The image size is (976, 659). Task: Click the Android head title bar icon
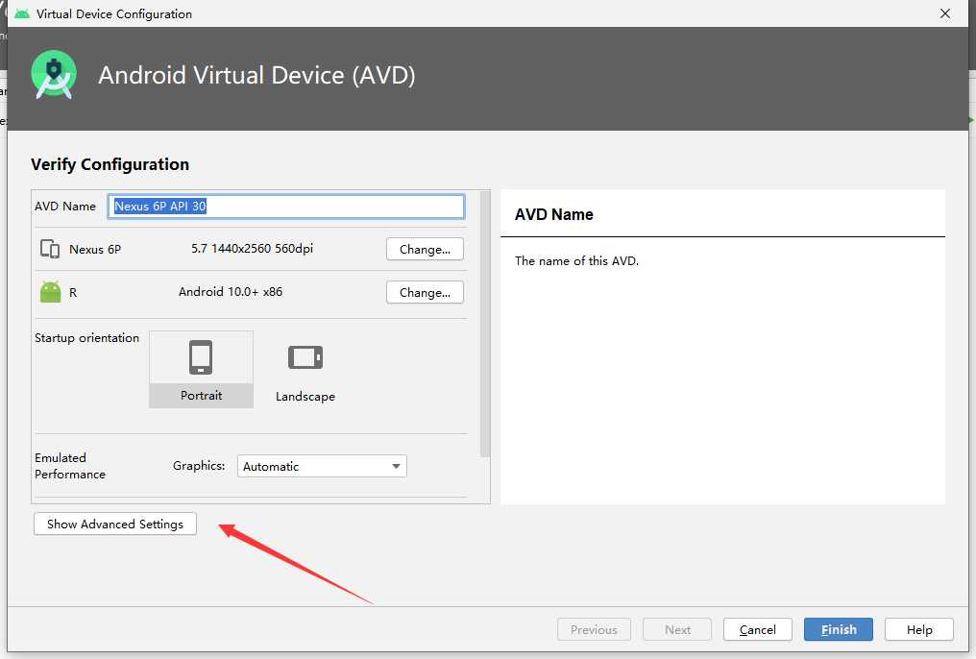click(x=22, y=13)
